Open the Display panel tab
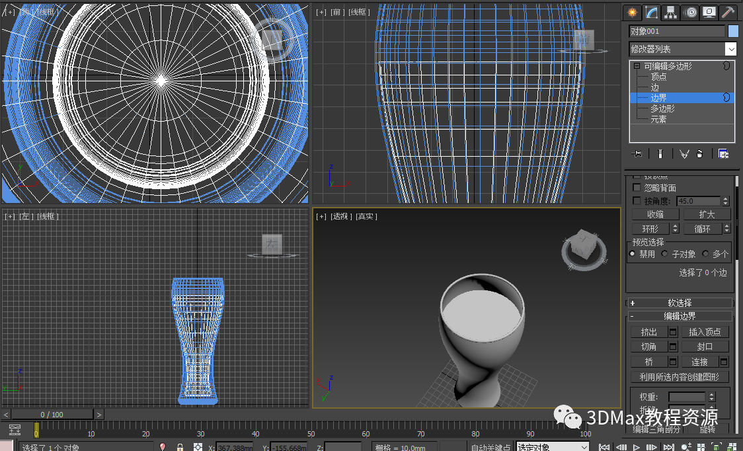This screenshot has height=451, width=743. (709, 13)
